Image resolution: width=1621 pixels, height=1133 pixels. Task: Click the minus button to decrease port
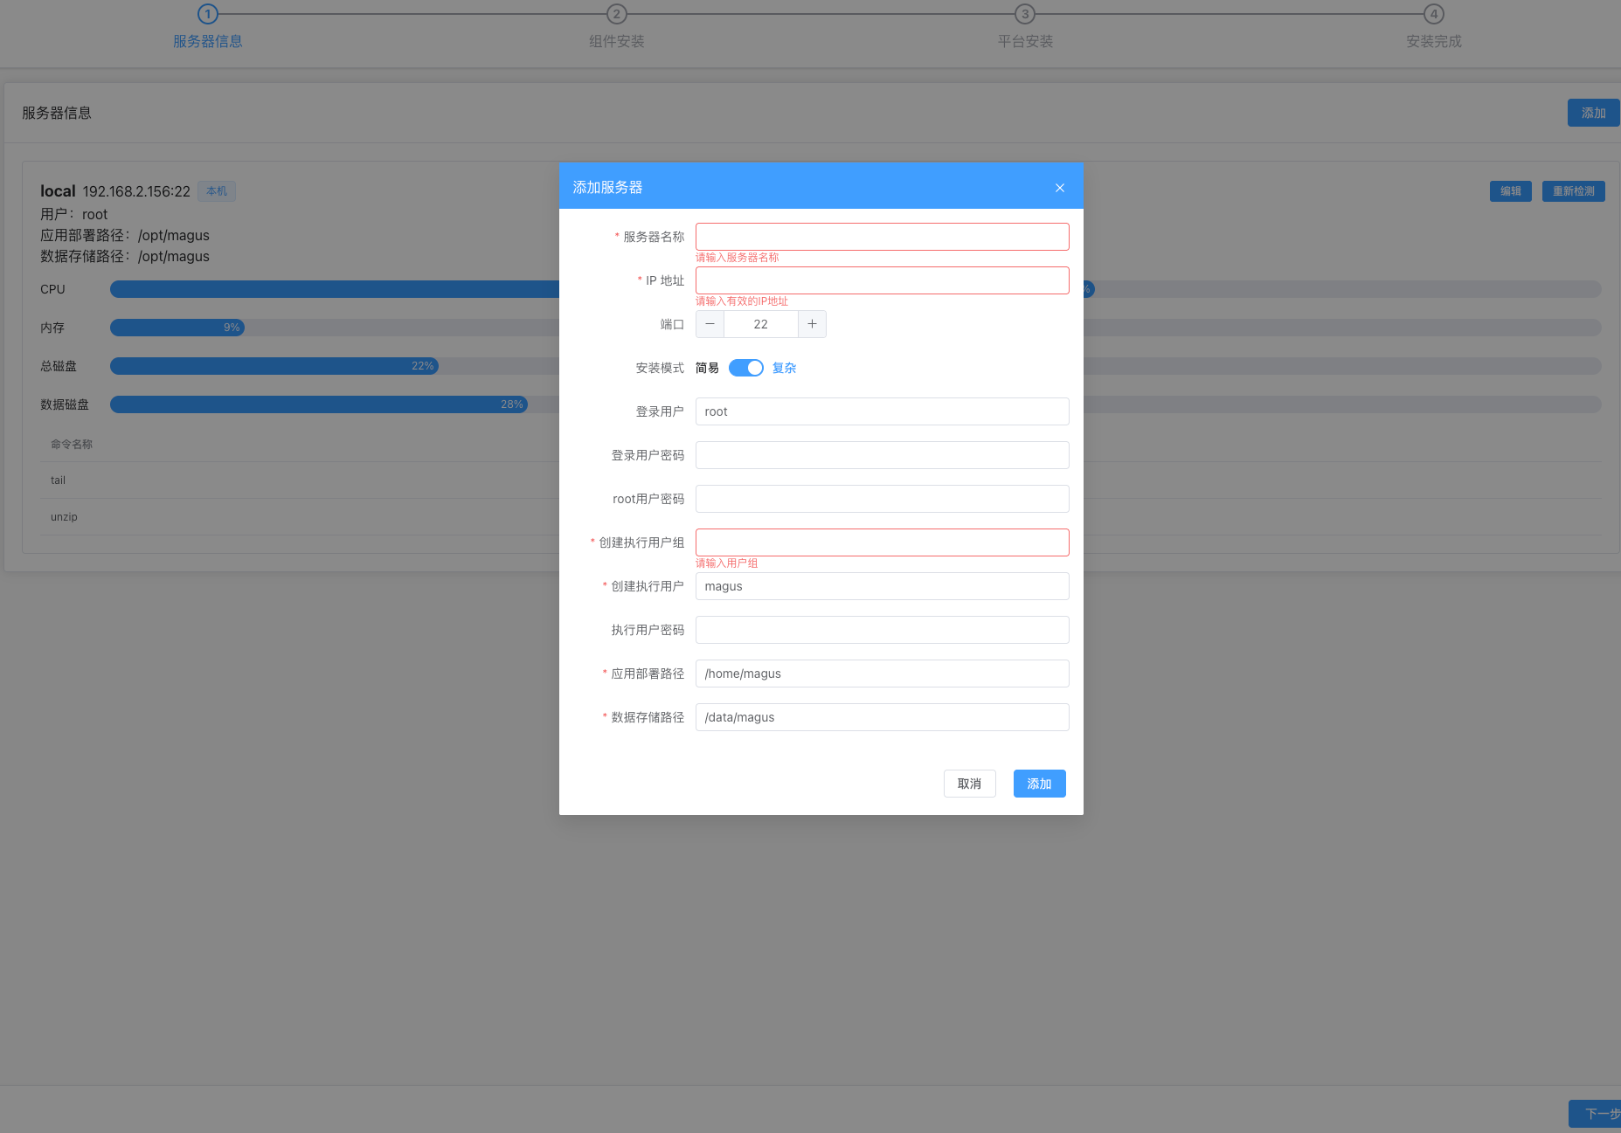(710, 324)
